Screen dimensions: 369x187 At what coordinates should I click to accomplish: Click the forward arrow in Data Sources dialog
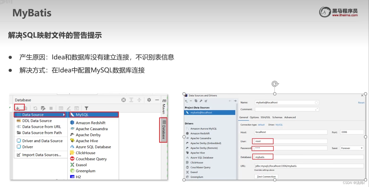(x=235, y=101)
